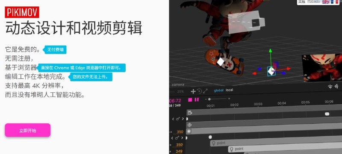Image resolution: width=342 pixels, height=154 pixels.
Task: Select the camera track icon in timeline
Action: tap(190, 112)
